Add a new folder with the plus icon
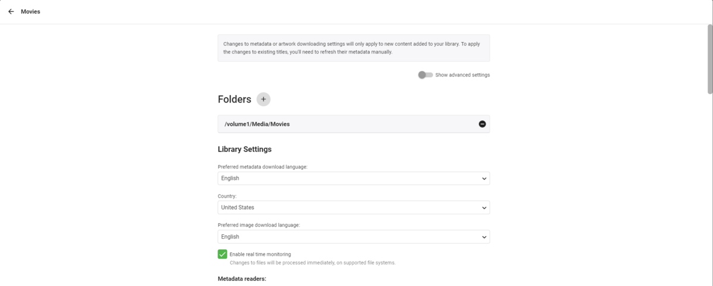The width and height of the screenshot is (713, 286). pos(263,99)
